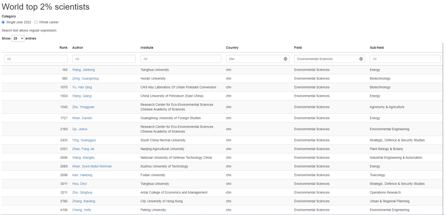
Task: Sort table by Field column header
Action: [x=298, y=48]
